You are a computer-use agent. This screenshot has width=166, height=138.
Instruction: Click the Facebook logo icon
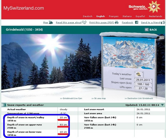click(136, 22)
